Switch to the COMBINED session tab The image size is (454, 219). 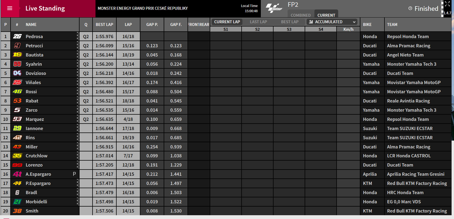pos(301,15)
